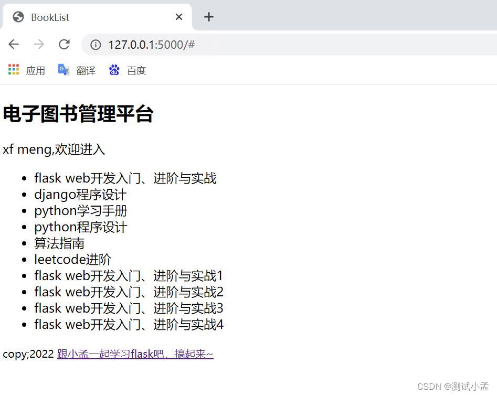
Task: Click the site information icon in address bar
Action: (95, 45)
